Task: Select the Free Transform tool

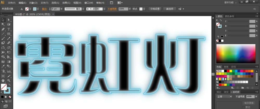Action: click(x=9, y=52)
